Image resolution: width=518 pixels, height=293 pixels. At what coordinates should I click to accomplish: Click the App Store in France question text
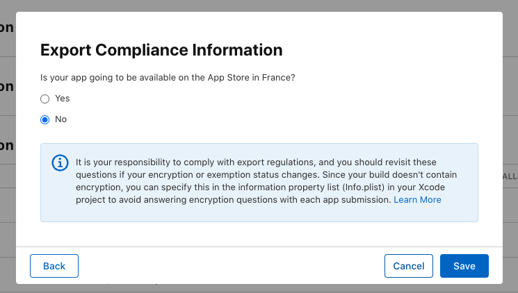coord(168,78)
